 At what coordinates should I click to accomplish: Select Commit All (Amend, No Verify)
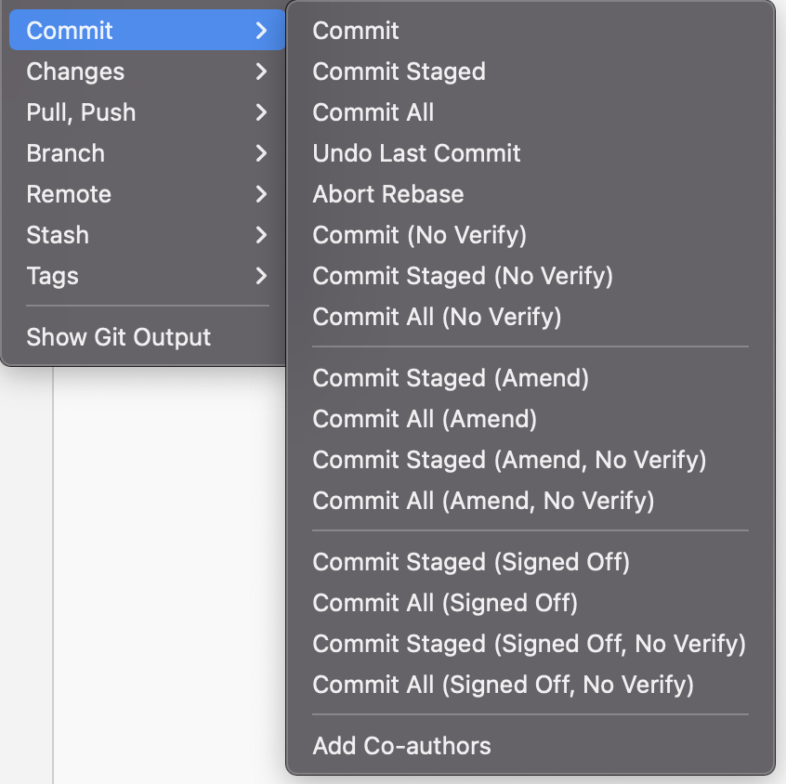coord(531,501)
